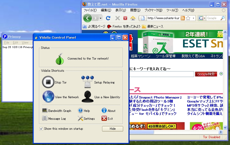This screenshot has height=145, width=230.
Task: Open the ファイル(F) menu in Firefox
Action: pos(90,10)
